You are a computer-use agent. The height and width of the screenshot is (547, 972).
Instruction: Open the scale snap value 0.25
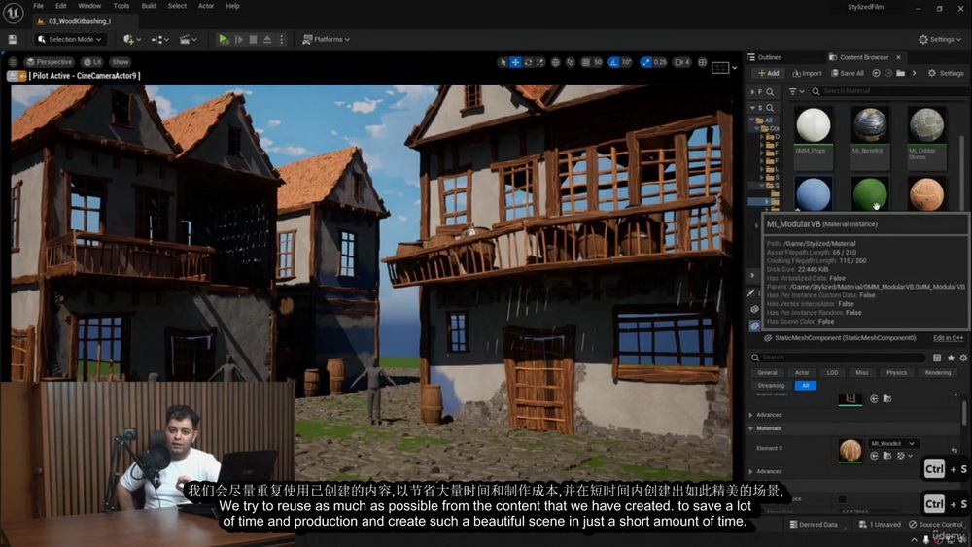[x=660, y=62]
